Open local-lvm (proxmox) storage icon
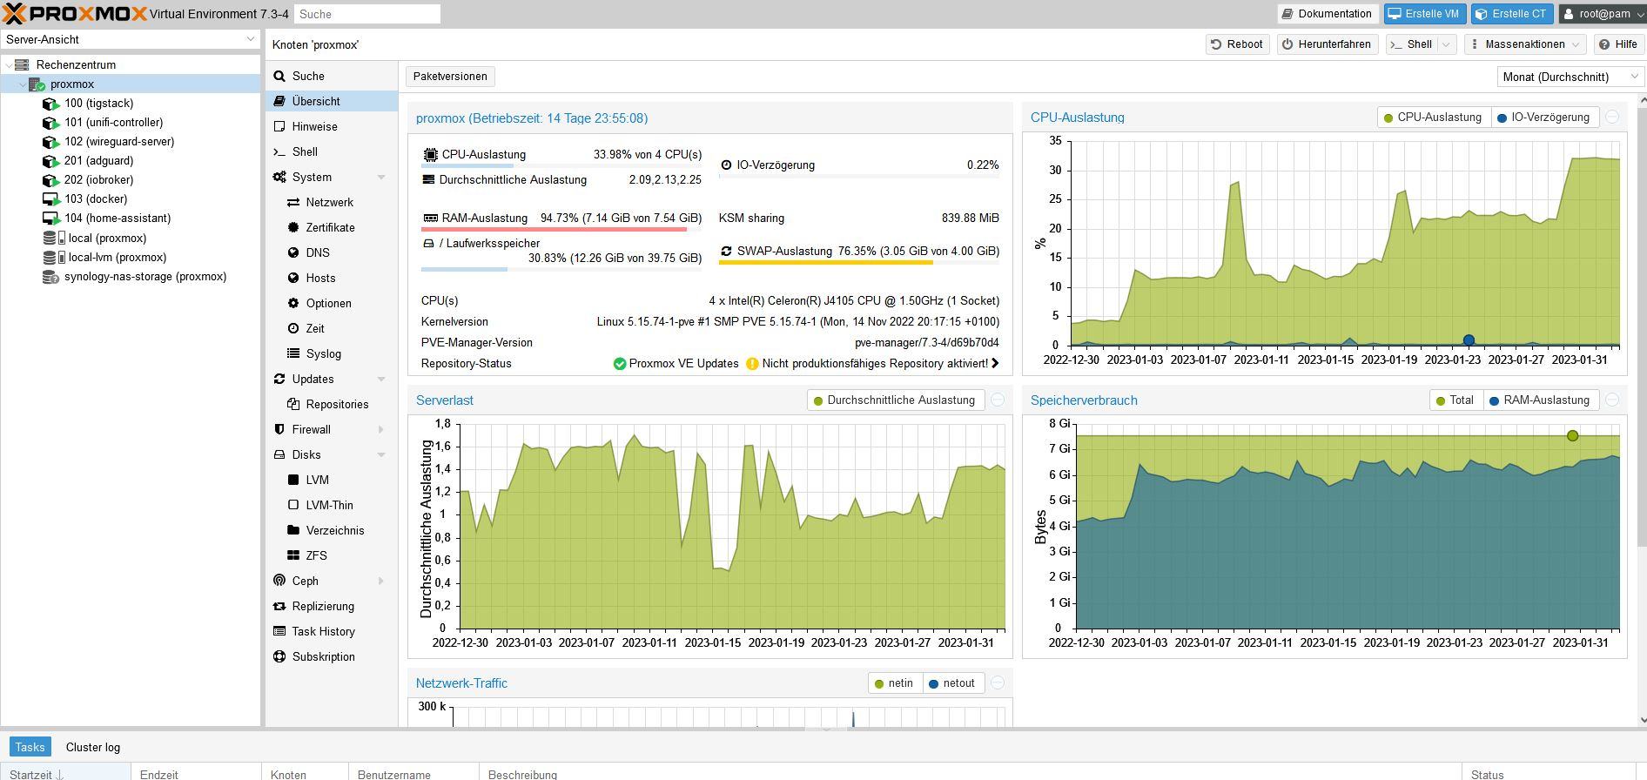Image resolution: width=1647 pixels, height=780 pixels. 54,258
